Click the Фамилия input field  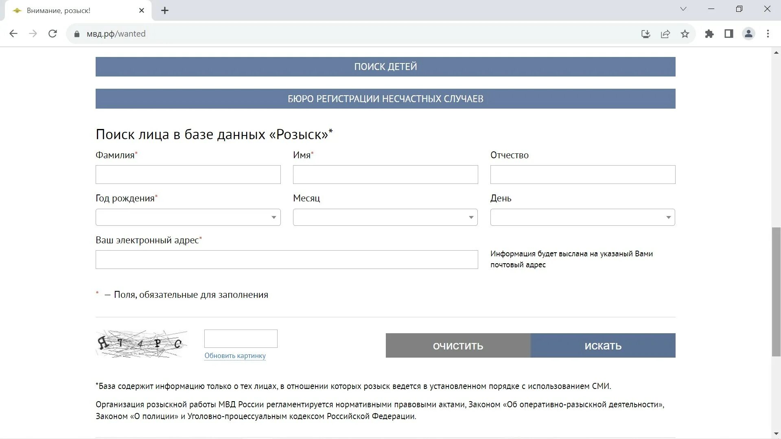(188, 175)
